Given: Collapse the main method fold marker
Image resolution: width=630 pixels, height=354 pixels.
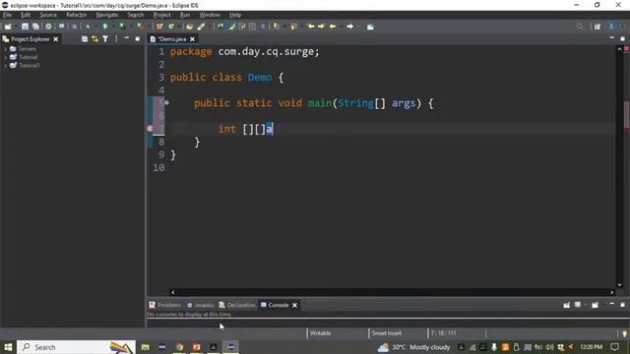Looking at the screenshot, I should coord(166,102).
